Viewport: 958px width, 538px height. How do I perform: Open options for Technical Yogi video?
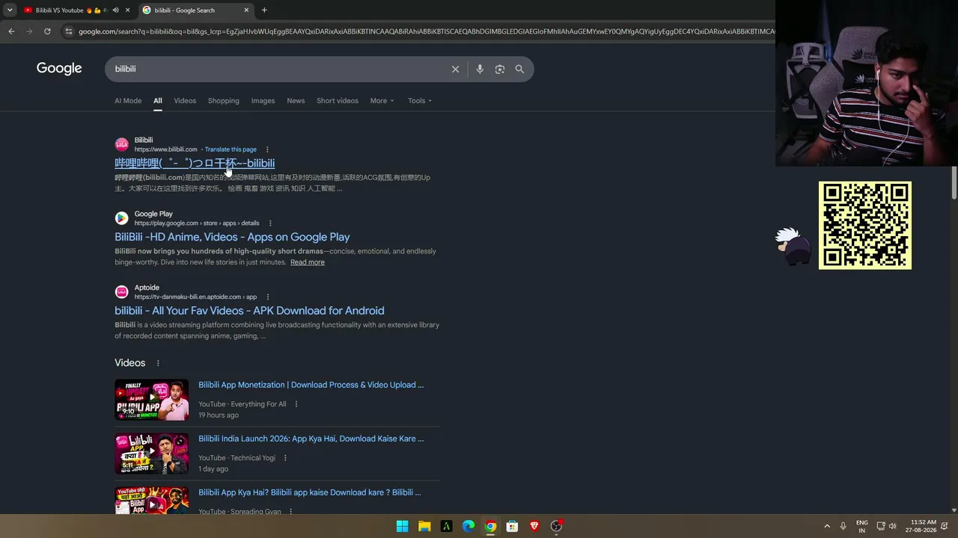tap(285, 458)
